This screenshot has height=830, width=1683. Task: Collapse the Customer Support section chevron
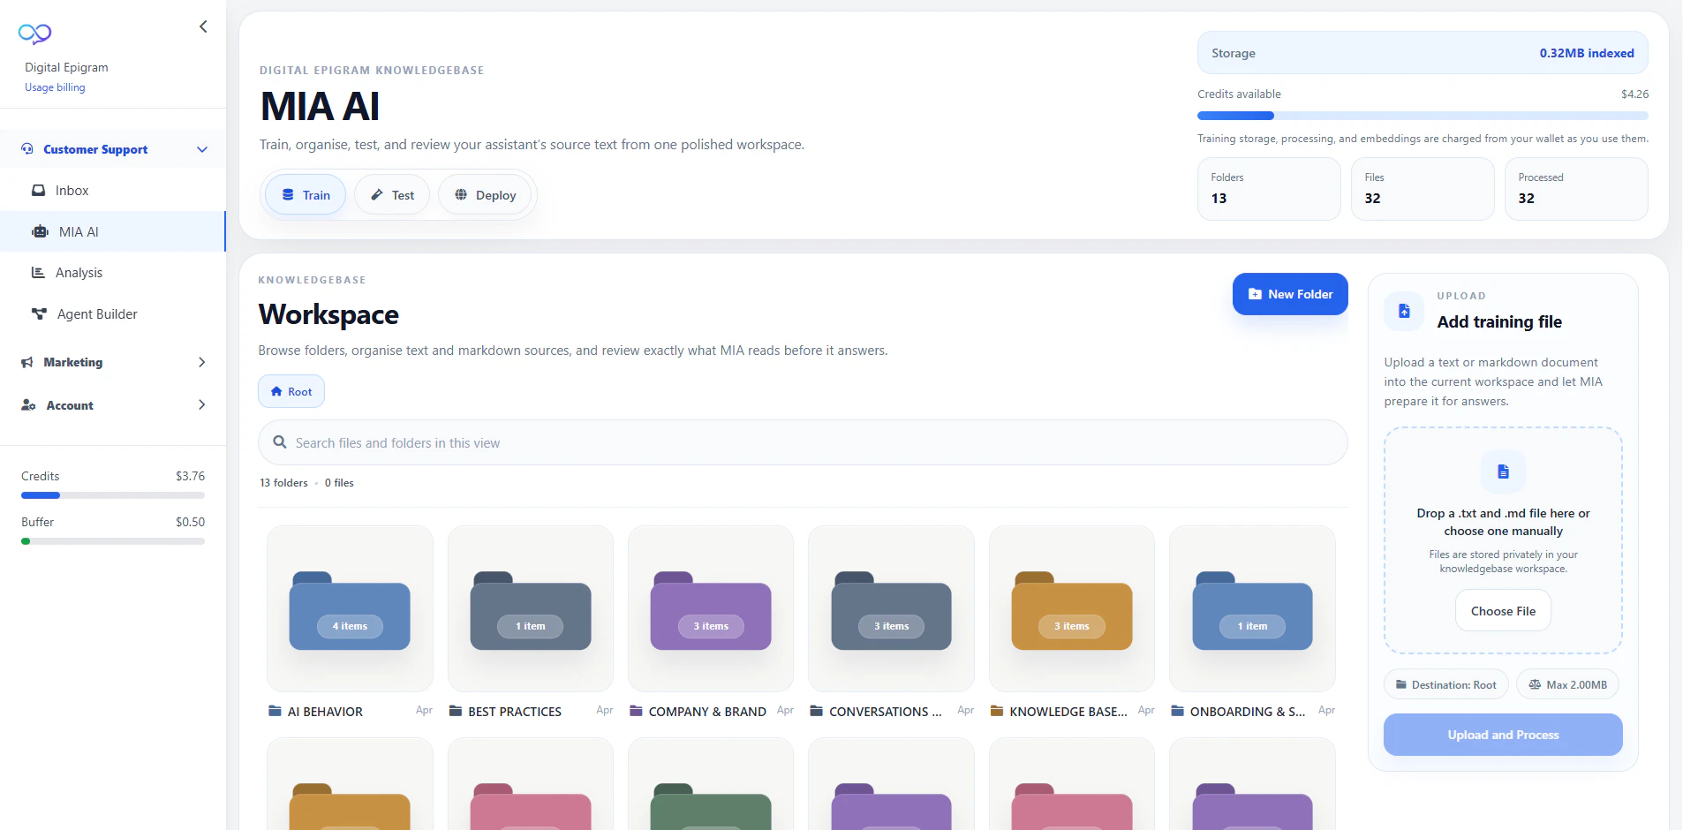click(202, 149)
